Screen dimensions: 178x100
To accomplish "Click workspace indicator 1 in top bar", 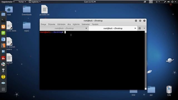I will [151, 2].
